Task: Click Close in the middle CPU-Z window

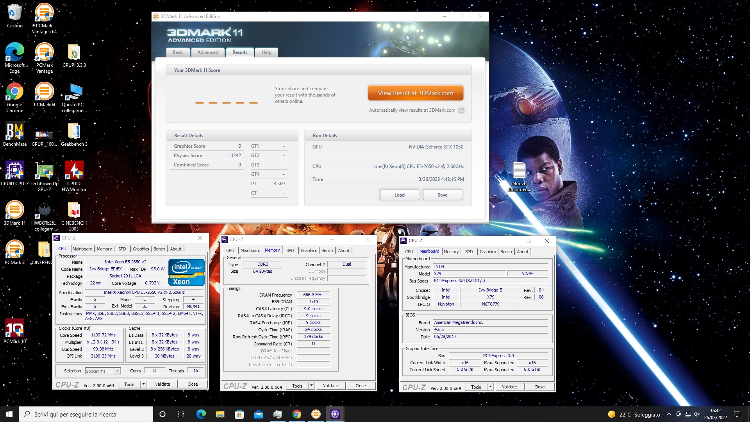Action: [361, 386]
